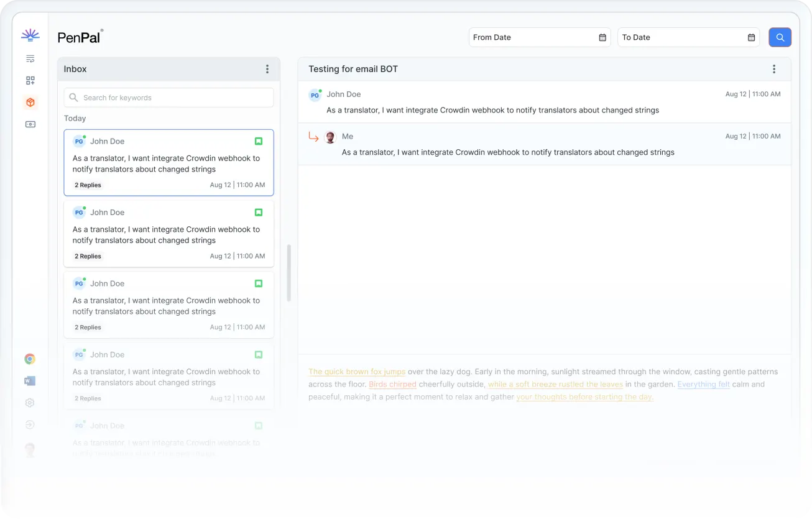The image size is (812, 519).
Task: Click the "Today" section label
Action: click(75, 118)
